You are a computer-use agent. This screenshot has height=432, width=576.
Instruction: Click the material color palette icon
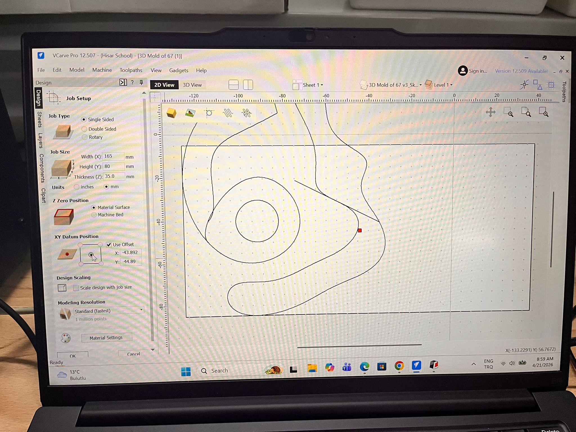tap(66, 338)
